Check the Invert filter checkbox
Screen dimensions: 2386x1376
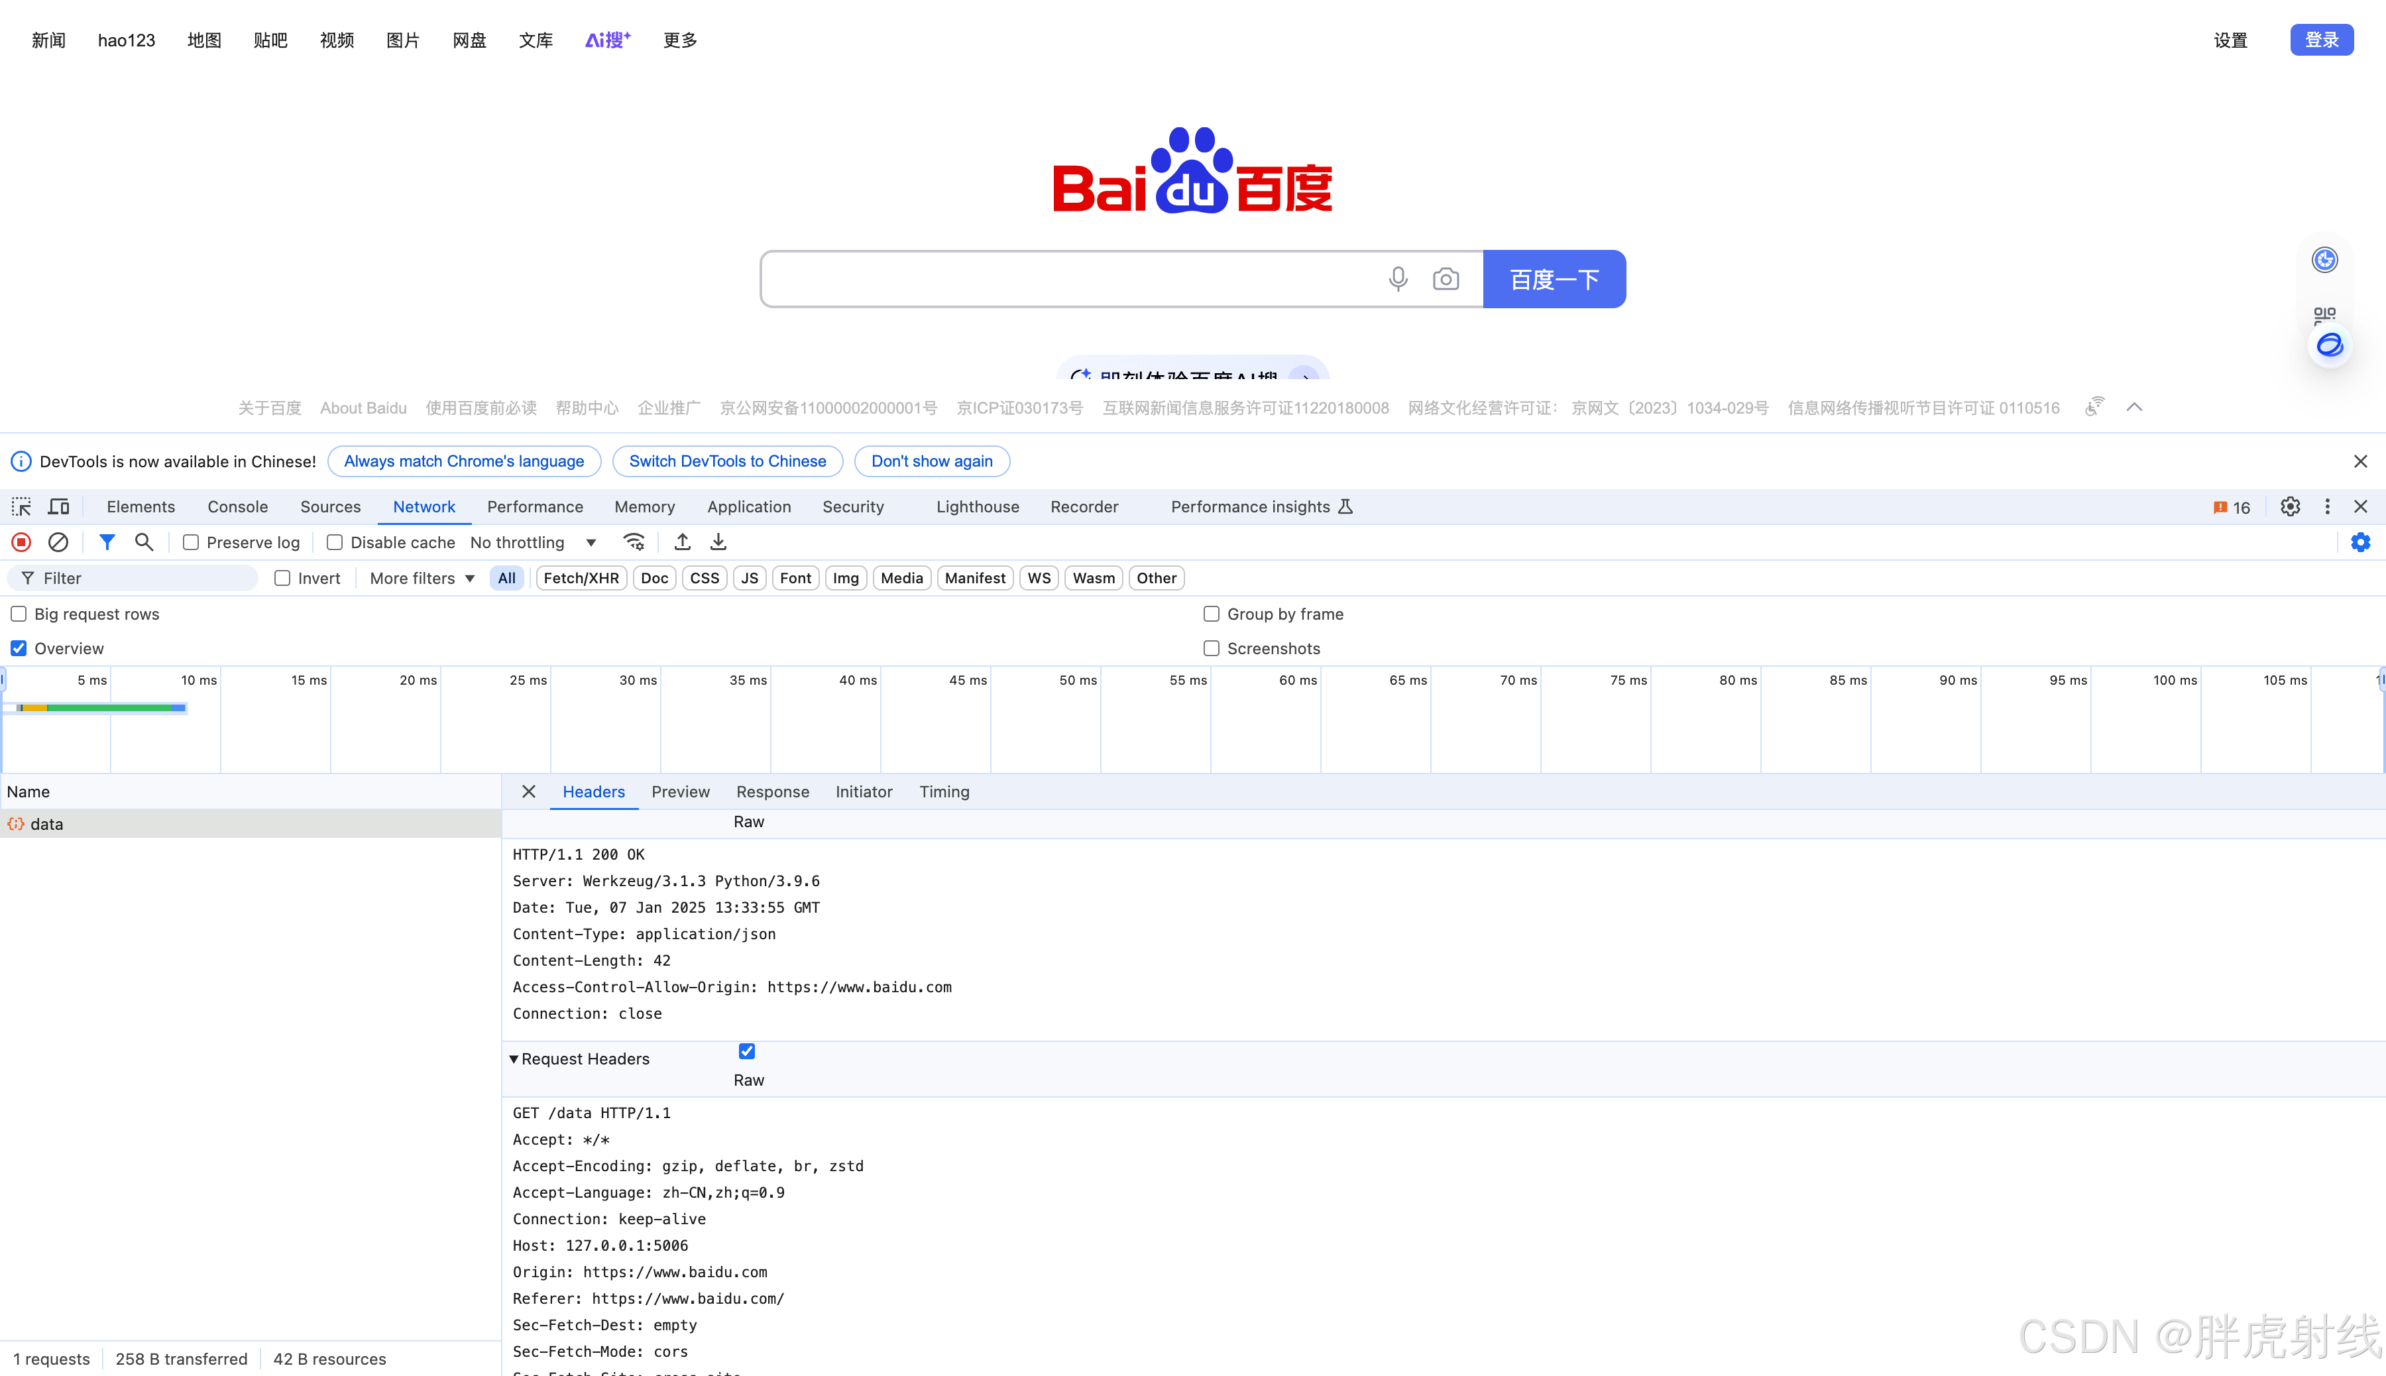282,579
